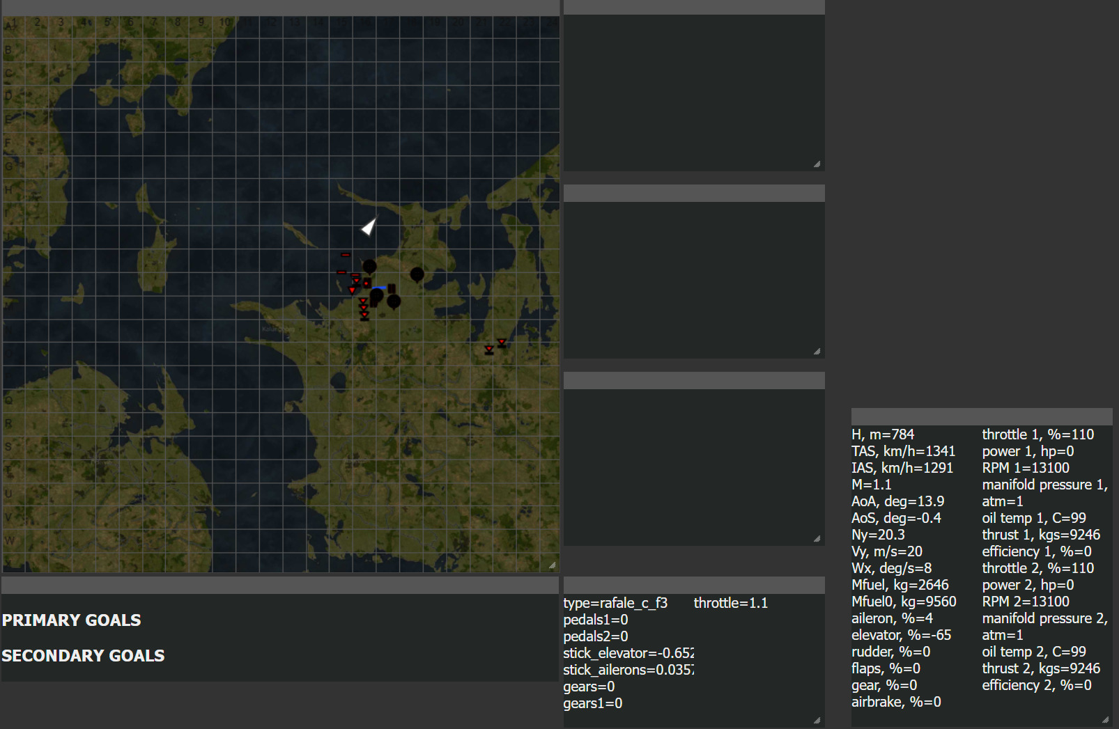The image size is (1119, 729).
Task: Click the header bar above PRIMARY GOALS
Action: [280, 585]
